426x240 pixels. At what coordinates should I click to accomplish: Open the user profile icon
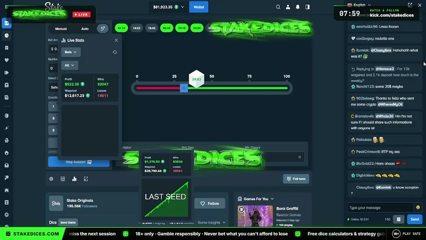point(288,7)
